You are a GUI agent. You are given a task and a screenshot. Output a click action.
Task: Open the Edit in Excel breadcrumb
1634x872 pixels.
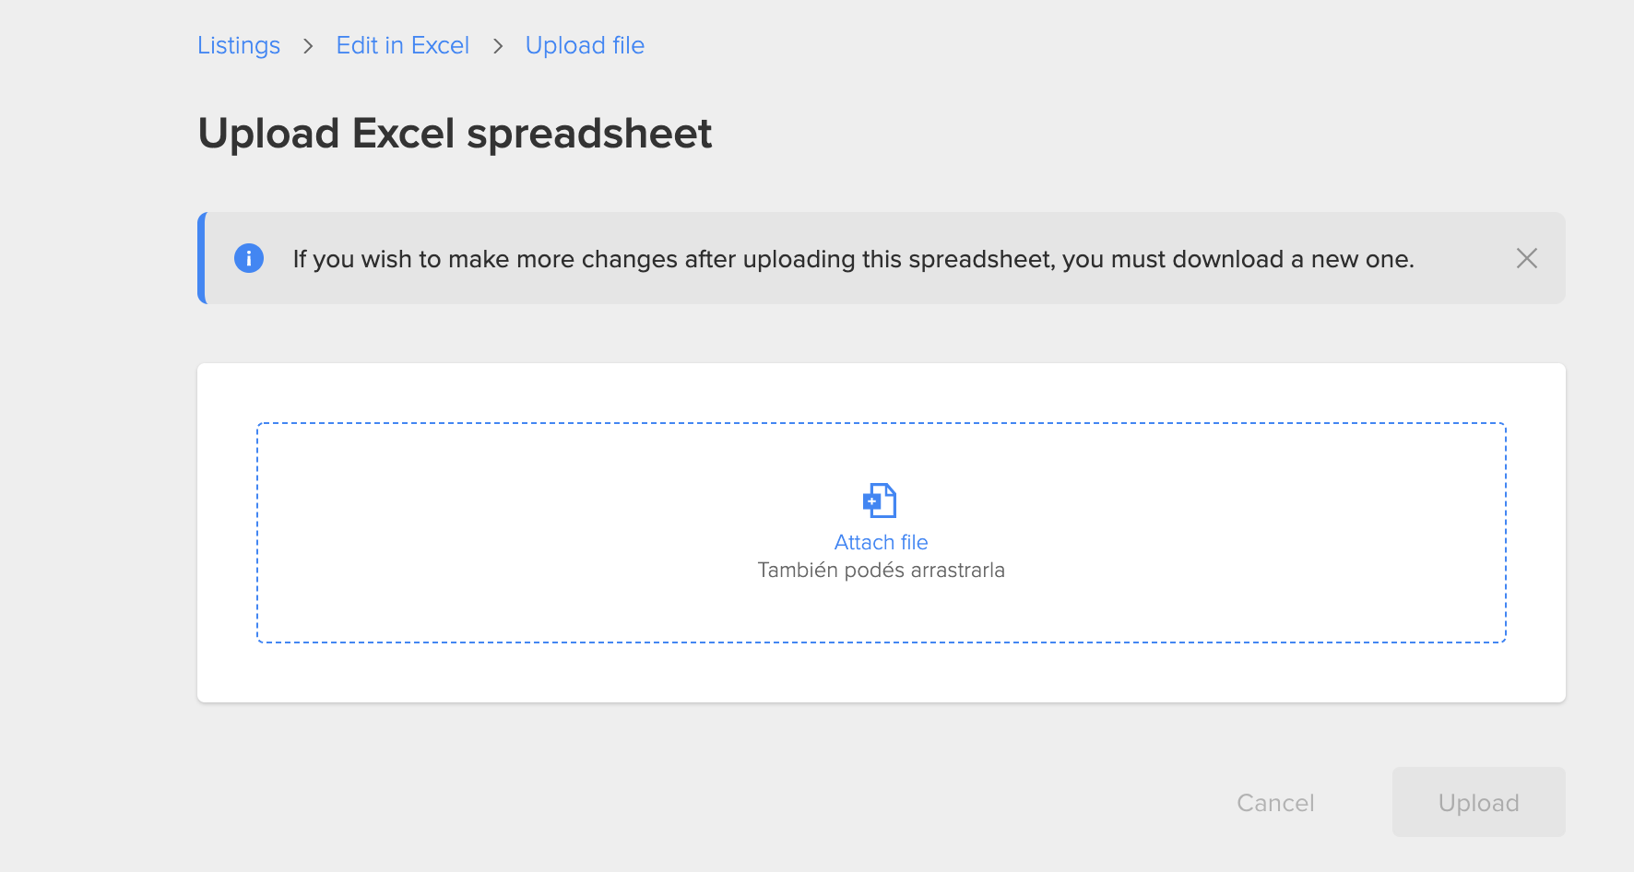point(403,45)
